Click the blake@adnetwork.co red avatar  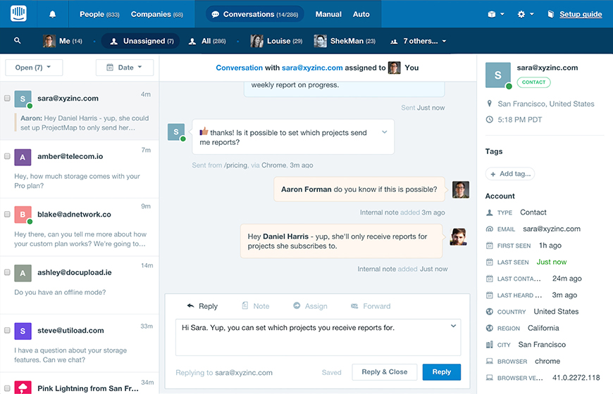pyautogui.click(x=23, y=215)
